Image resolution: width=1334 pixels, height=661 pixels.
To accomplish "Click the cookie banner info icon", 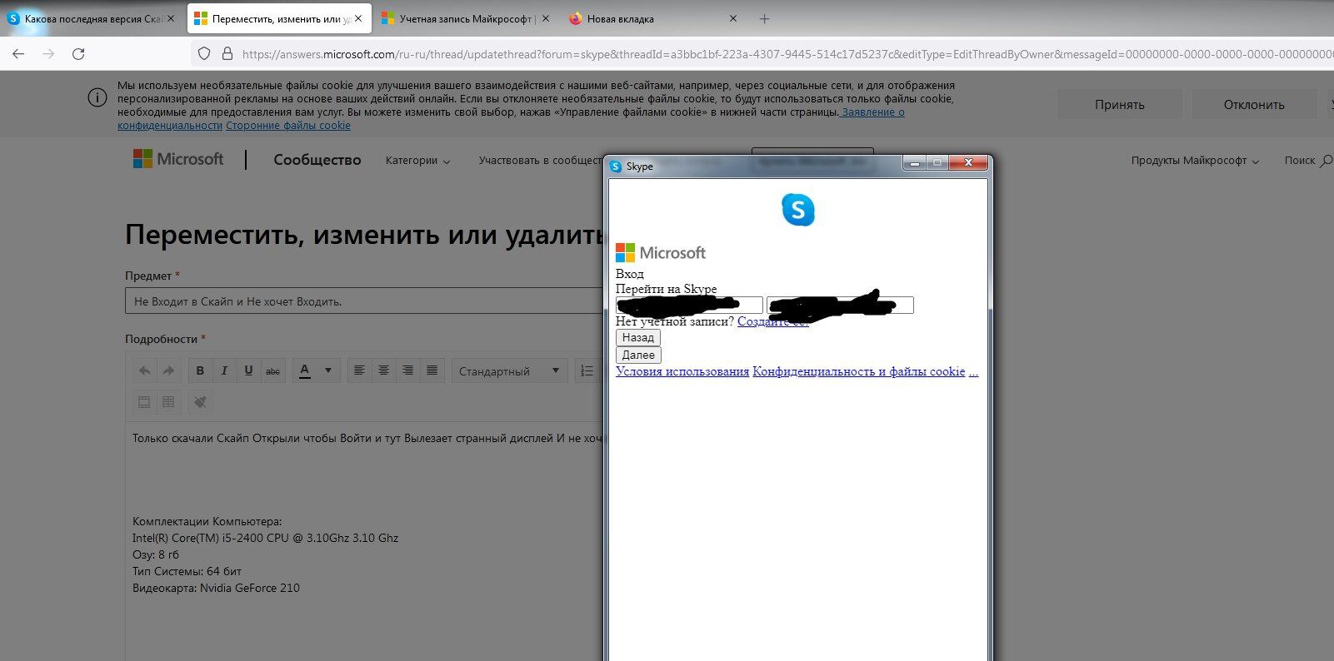I will click(97, 97).
